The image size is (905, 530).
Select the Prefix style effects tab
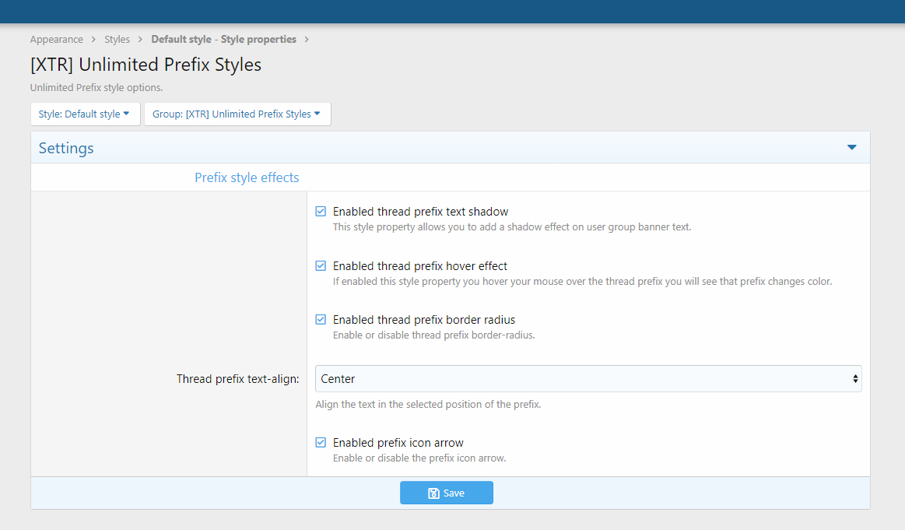tap(247, 177)
